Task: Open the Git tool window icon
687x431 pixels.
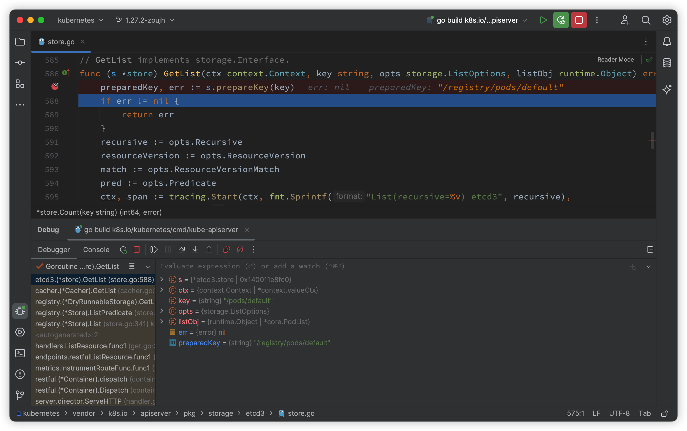Action: tap(20, 395)
